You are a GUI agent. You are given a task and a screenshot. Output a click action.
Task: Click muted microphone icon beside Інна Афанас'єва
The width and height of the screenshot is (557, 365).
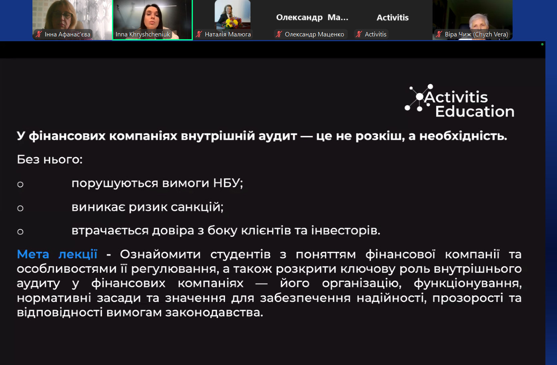[39, 34]
